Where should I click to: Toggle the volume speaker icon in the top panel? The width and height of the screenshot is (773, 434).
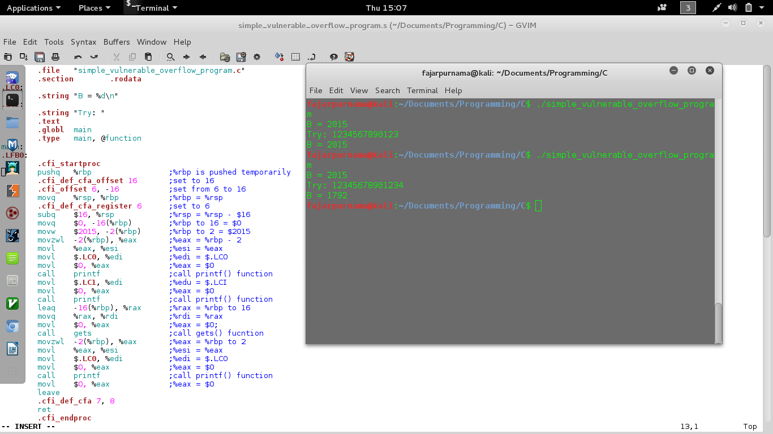tap(732, 8)
